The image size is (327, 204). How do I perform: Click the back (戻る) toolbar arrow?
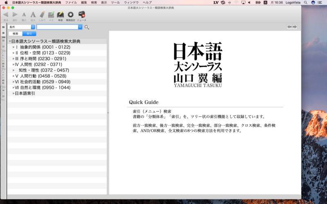(6, 15)
